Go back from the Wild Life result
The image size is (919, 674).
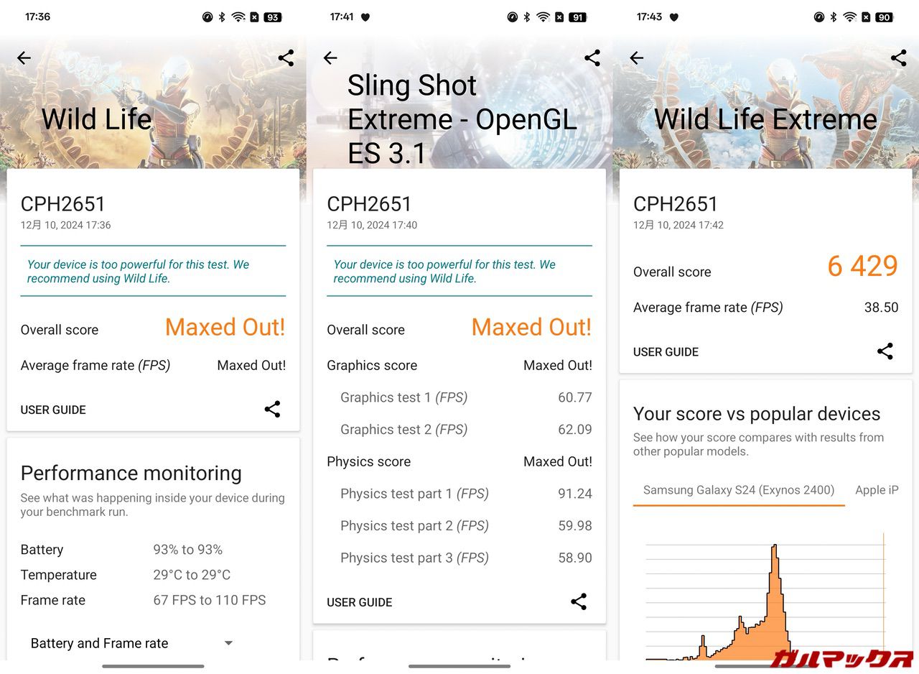[x=24, y=58]
